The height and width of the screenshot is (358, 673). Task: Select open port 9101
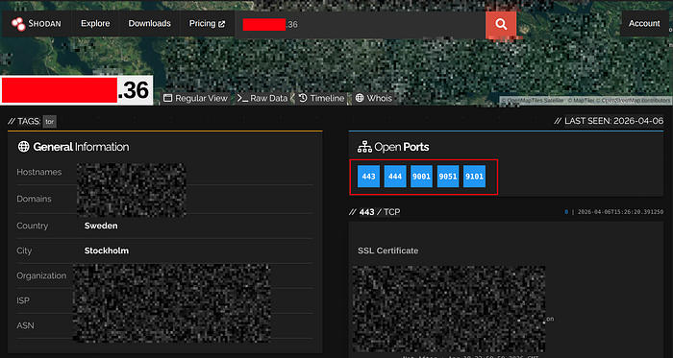coord(474,177)
